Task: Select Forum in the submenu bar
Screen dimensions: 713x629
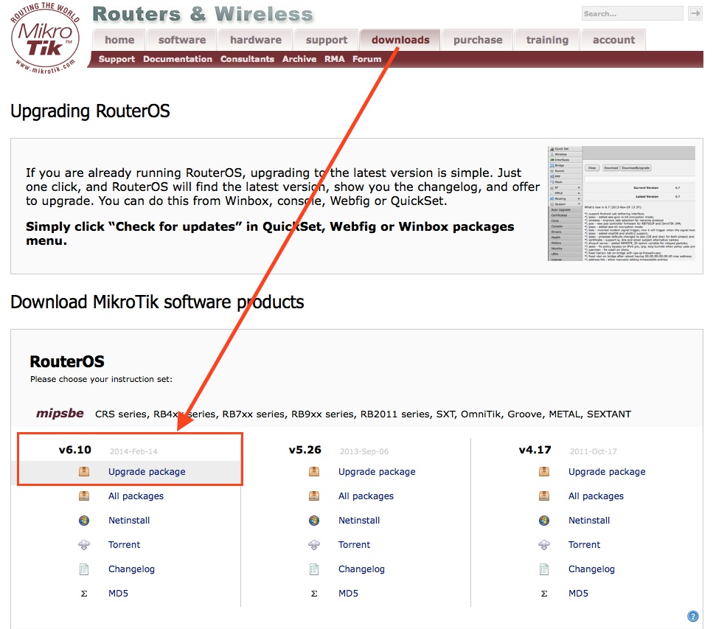Action: pyautogui.click(x=366, y=59)
